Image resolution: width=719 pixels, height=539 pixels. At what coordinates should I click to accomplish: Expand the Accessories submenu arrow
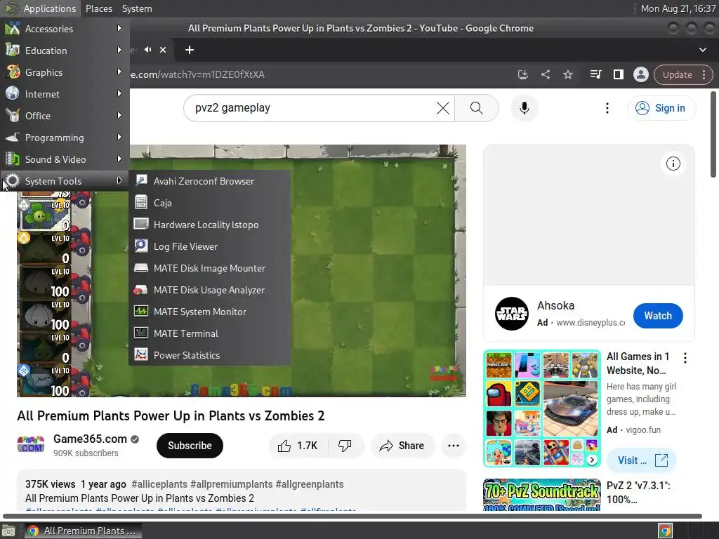119,28
